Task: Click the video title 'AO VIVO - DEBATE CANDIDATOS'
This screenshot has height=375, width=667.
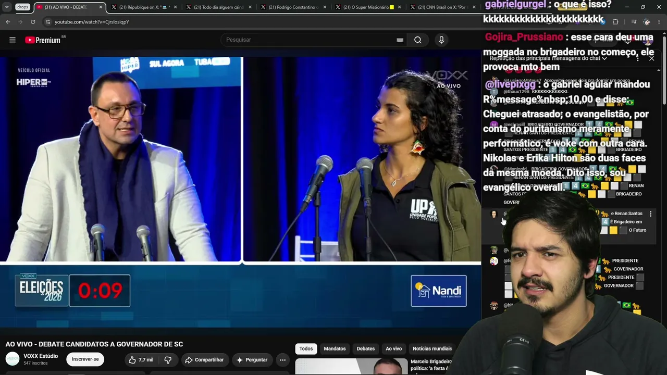Action: (x=94, y=344)
